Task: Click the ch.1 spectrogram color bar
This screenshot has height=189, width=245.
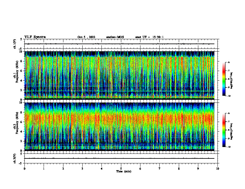Action: click(x=224, y=79)
